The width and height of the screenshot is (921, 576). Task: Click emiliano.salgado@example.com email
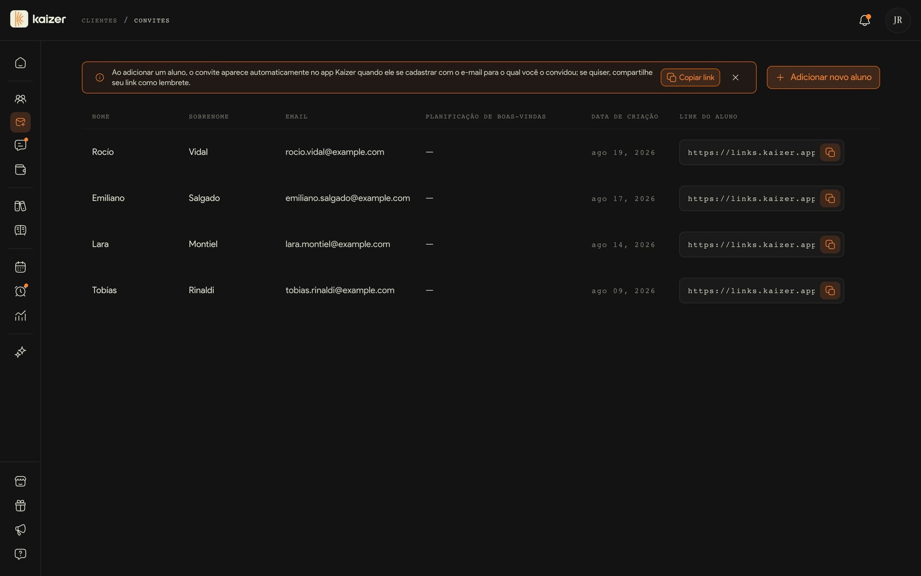tap(348, 198)
